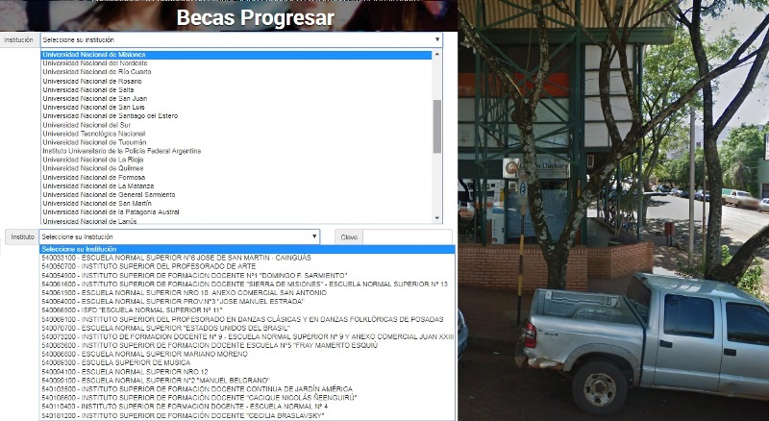The image size is (769, 421).
Task: Select Universidad Nacional de Misiones
Action: point(94,55)
